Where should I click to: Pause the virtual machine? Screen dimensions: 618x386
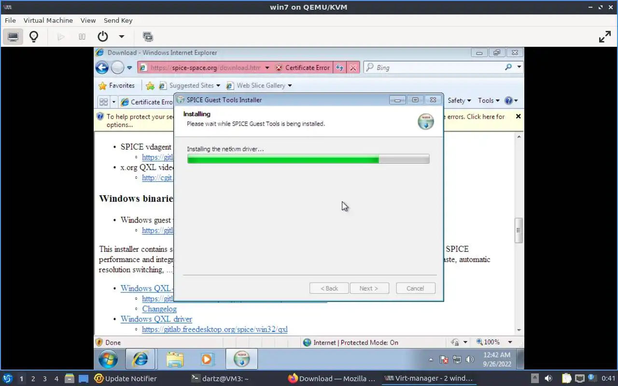[x=82, y=37]
